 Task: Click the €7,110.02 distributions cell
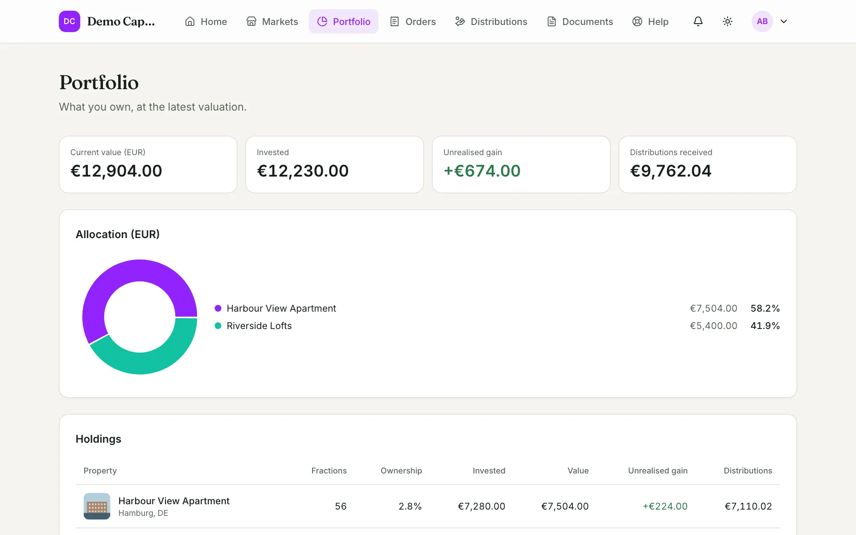click(x=748, y=506)
